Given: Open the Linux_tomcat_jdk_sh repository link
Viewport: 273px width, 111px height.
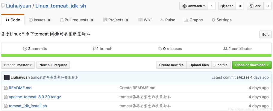Looking at the screenshot, I should [60, 6].
